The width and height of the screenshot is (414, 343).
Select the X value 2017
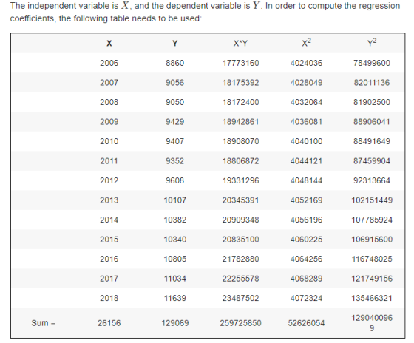(x=109, y=279)
